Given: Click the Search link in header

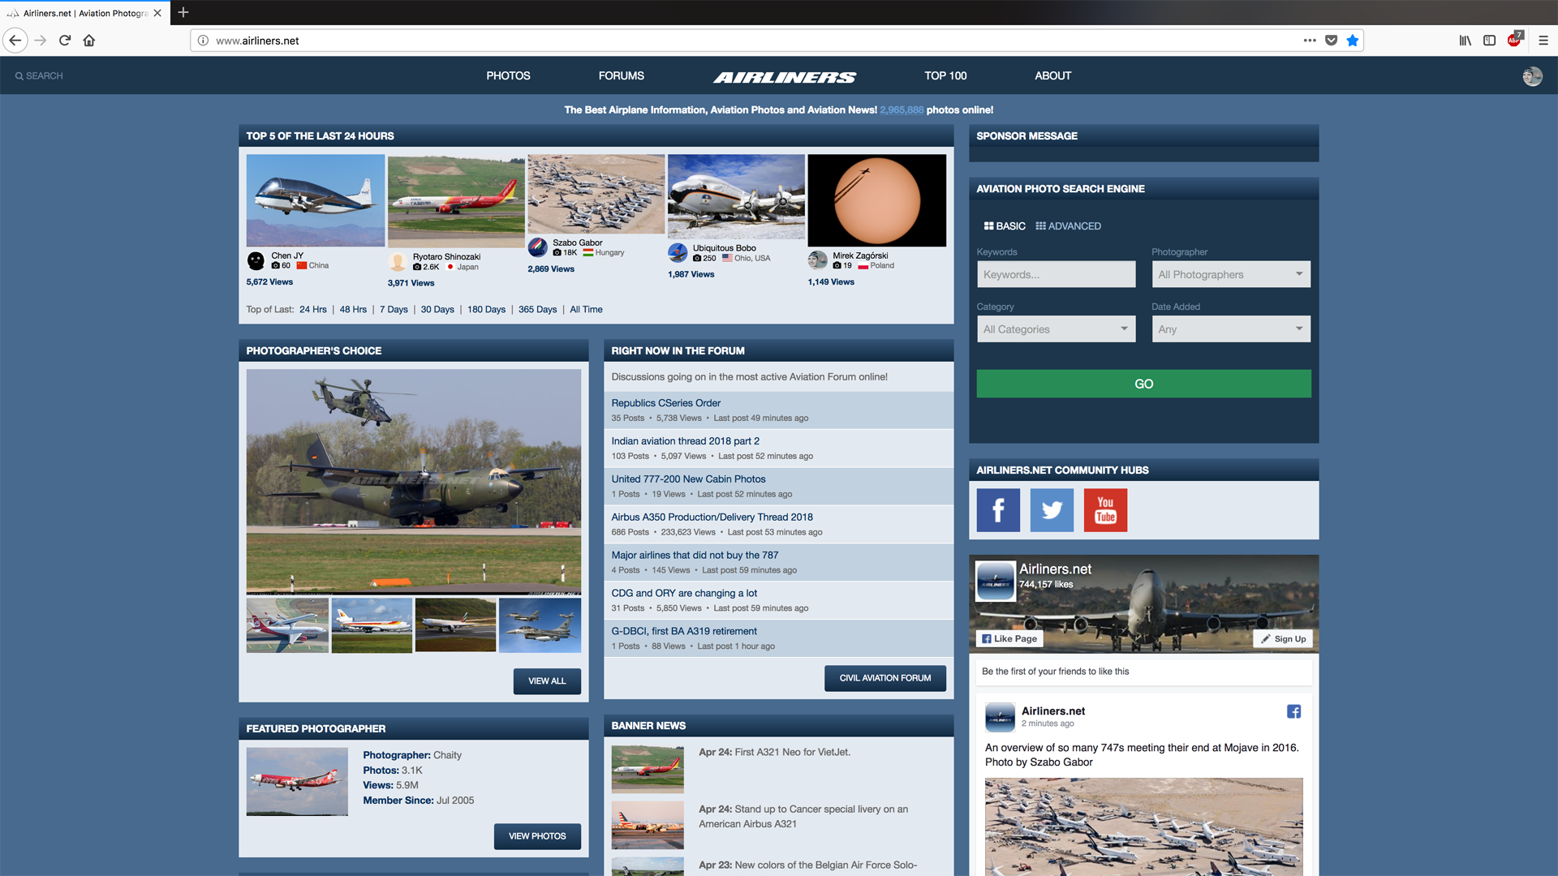Looking at the screenshot, I should [x=39, y=75].
